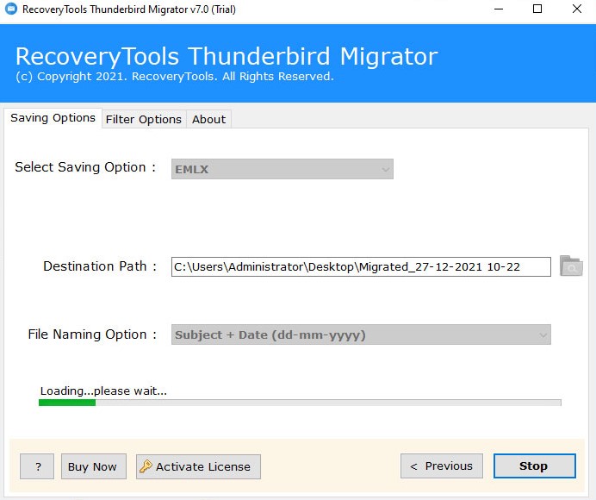Close the Thunderbird Migrator window

[576, 9]
